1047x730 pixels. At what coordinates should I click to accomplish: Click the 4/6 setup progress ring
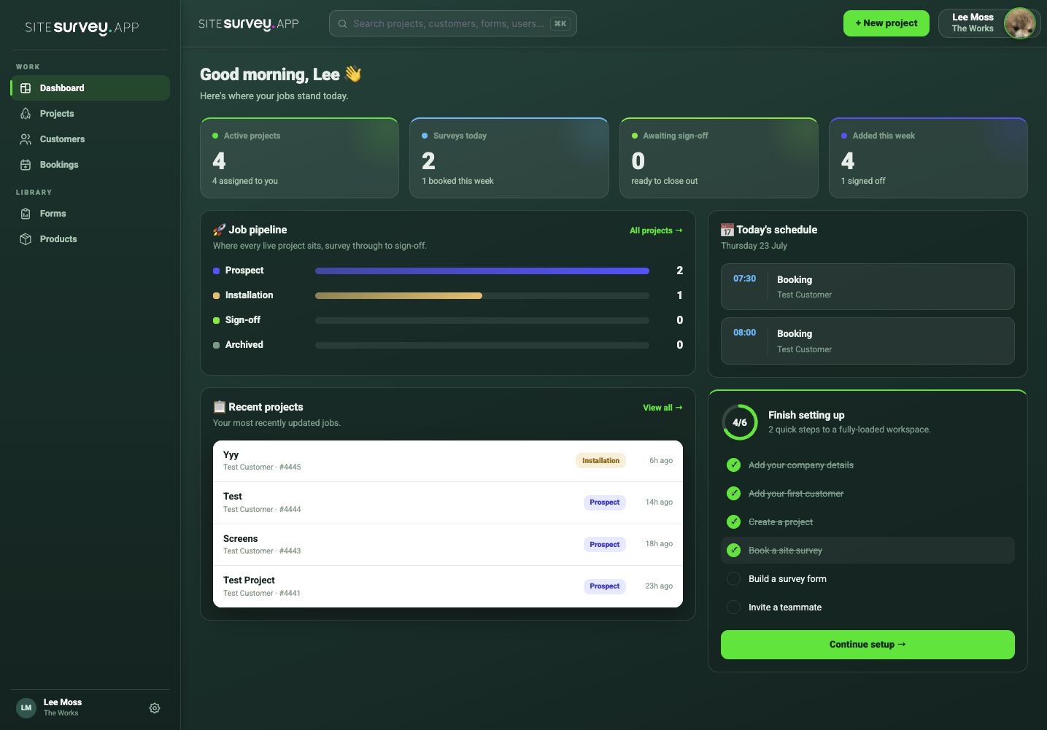[x=740, y=422]
